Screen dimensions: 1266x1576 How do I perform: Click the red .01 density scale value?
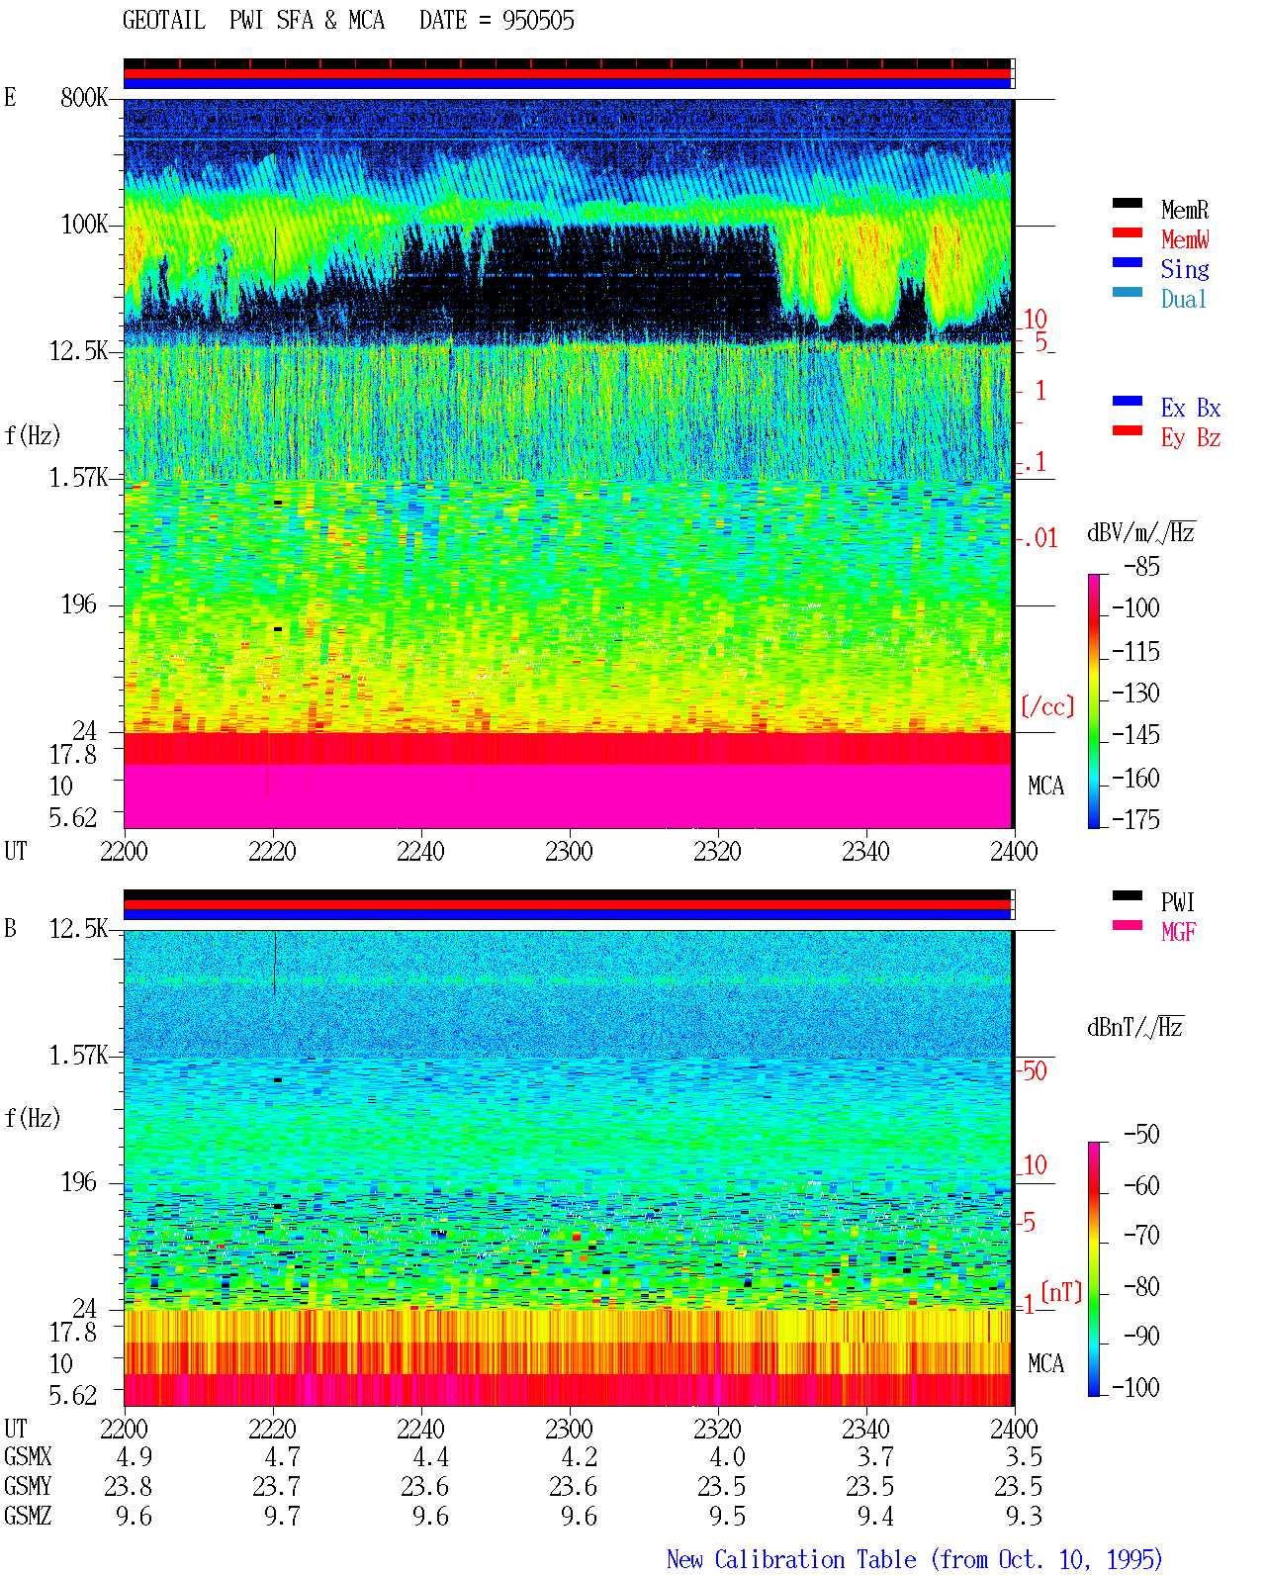[x=1040, y=538]
